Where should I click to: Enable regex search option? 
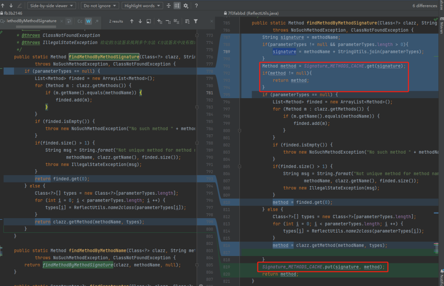point(97,21)
